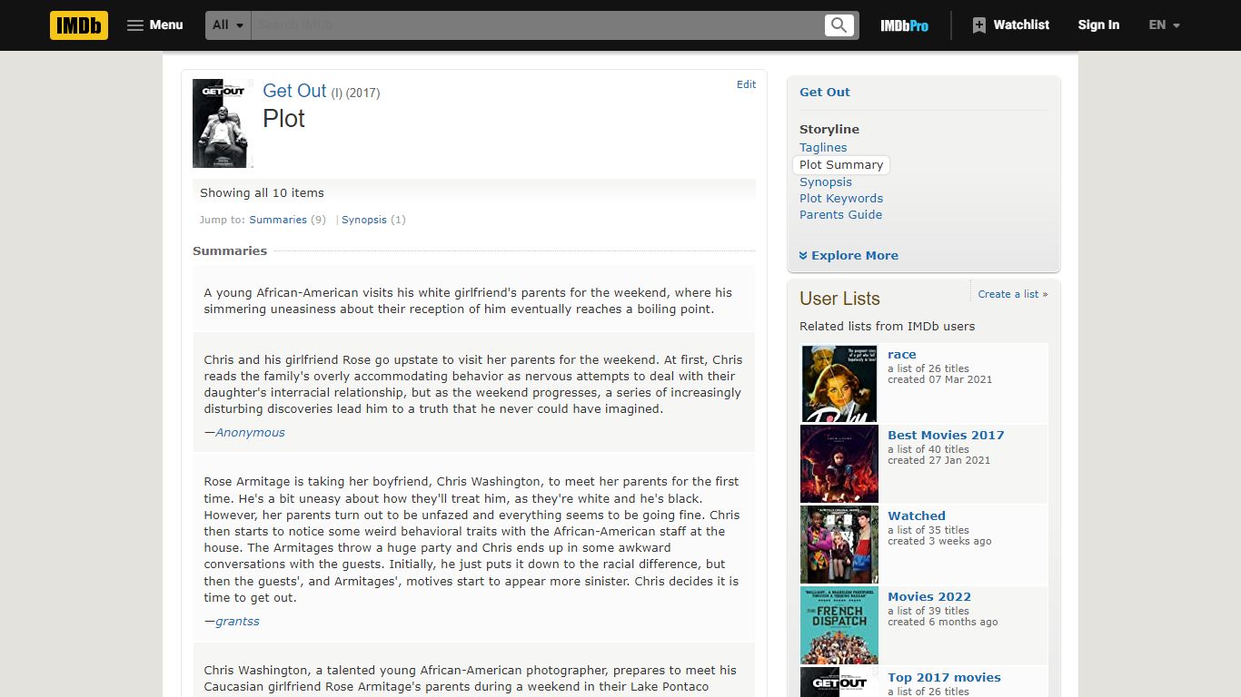Click the Sign In link

(1098, 25)
